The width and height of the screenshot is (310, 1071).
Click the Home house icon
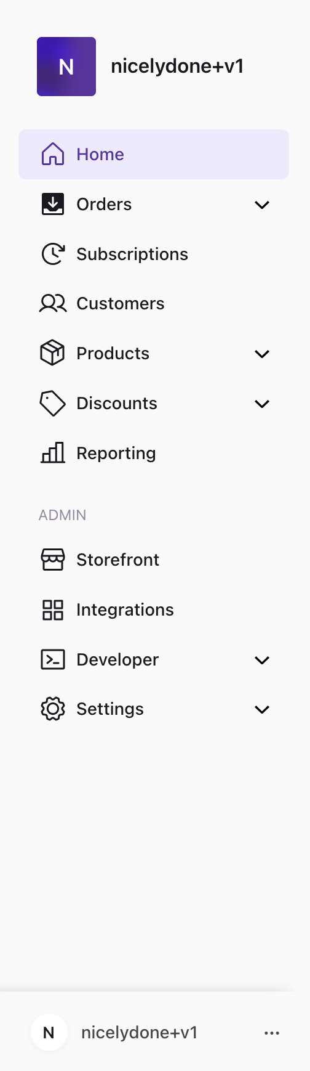click(x=53, y=154)
